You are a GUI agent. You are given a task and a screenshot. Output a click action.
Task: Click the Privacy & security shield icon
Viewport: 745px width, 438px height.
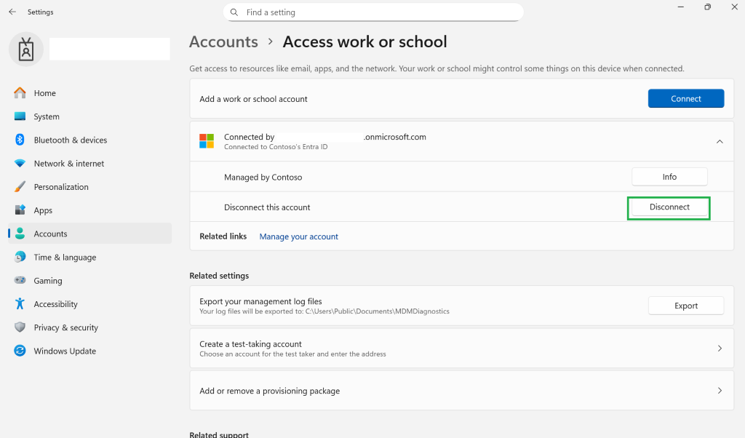(x=20, y=327)
